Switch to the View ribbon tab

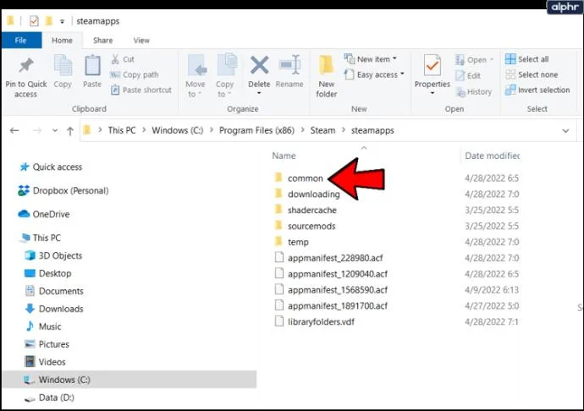coord(141,41)
